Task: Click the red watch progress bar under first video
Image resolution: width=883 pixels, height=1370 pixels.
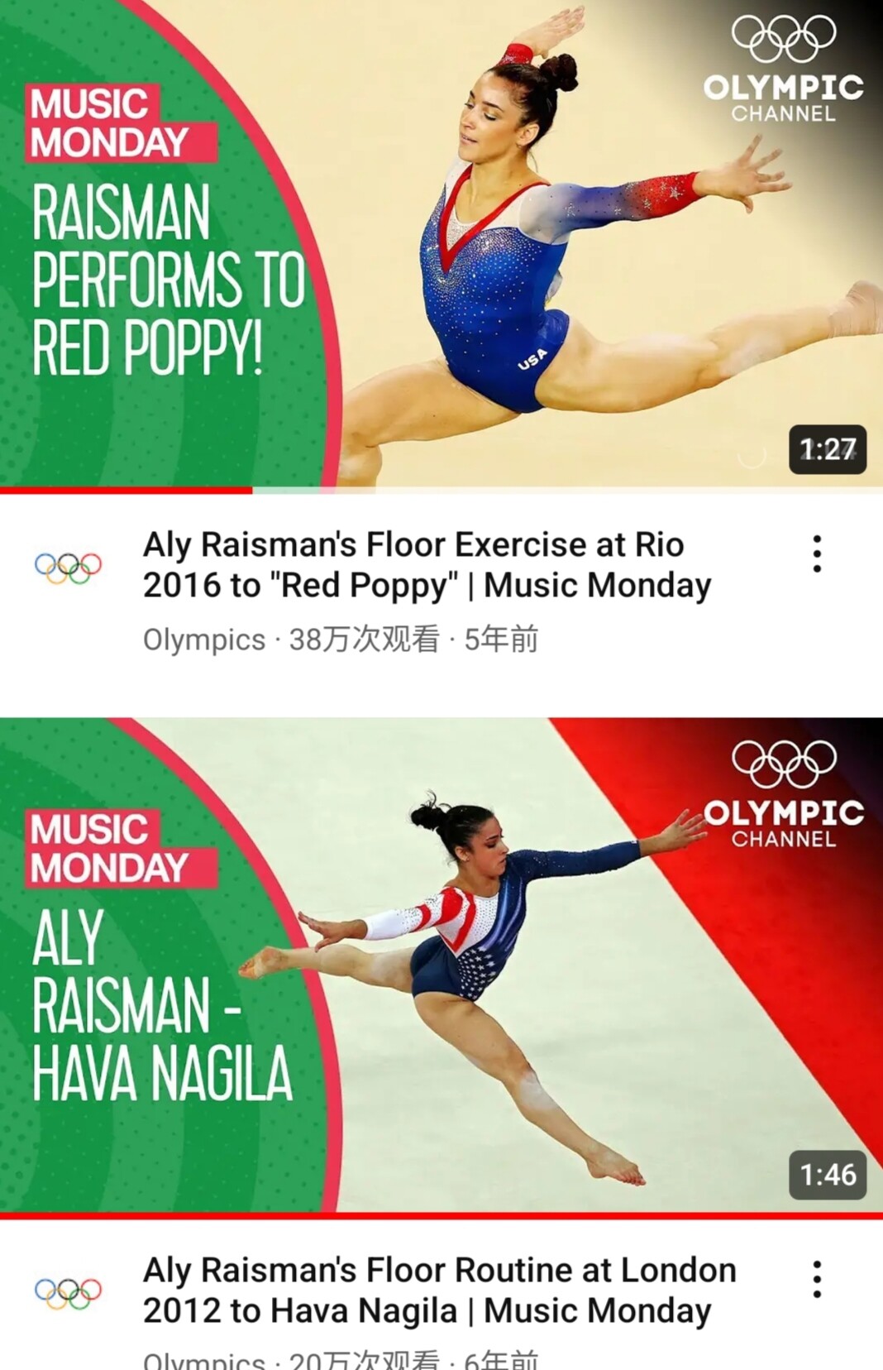Action: 126,491
